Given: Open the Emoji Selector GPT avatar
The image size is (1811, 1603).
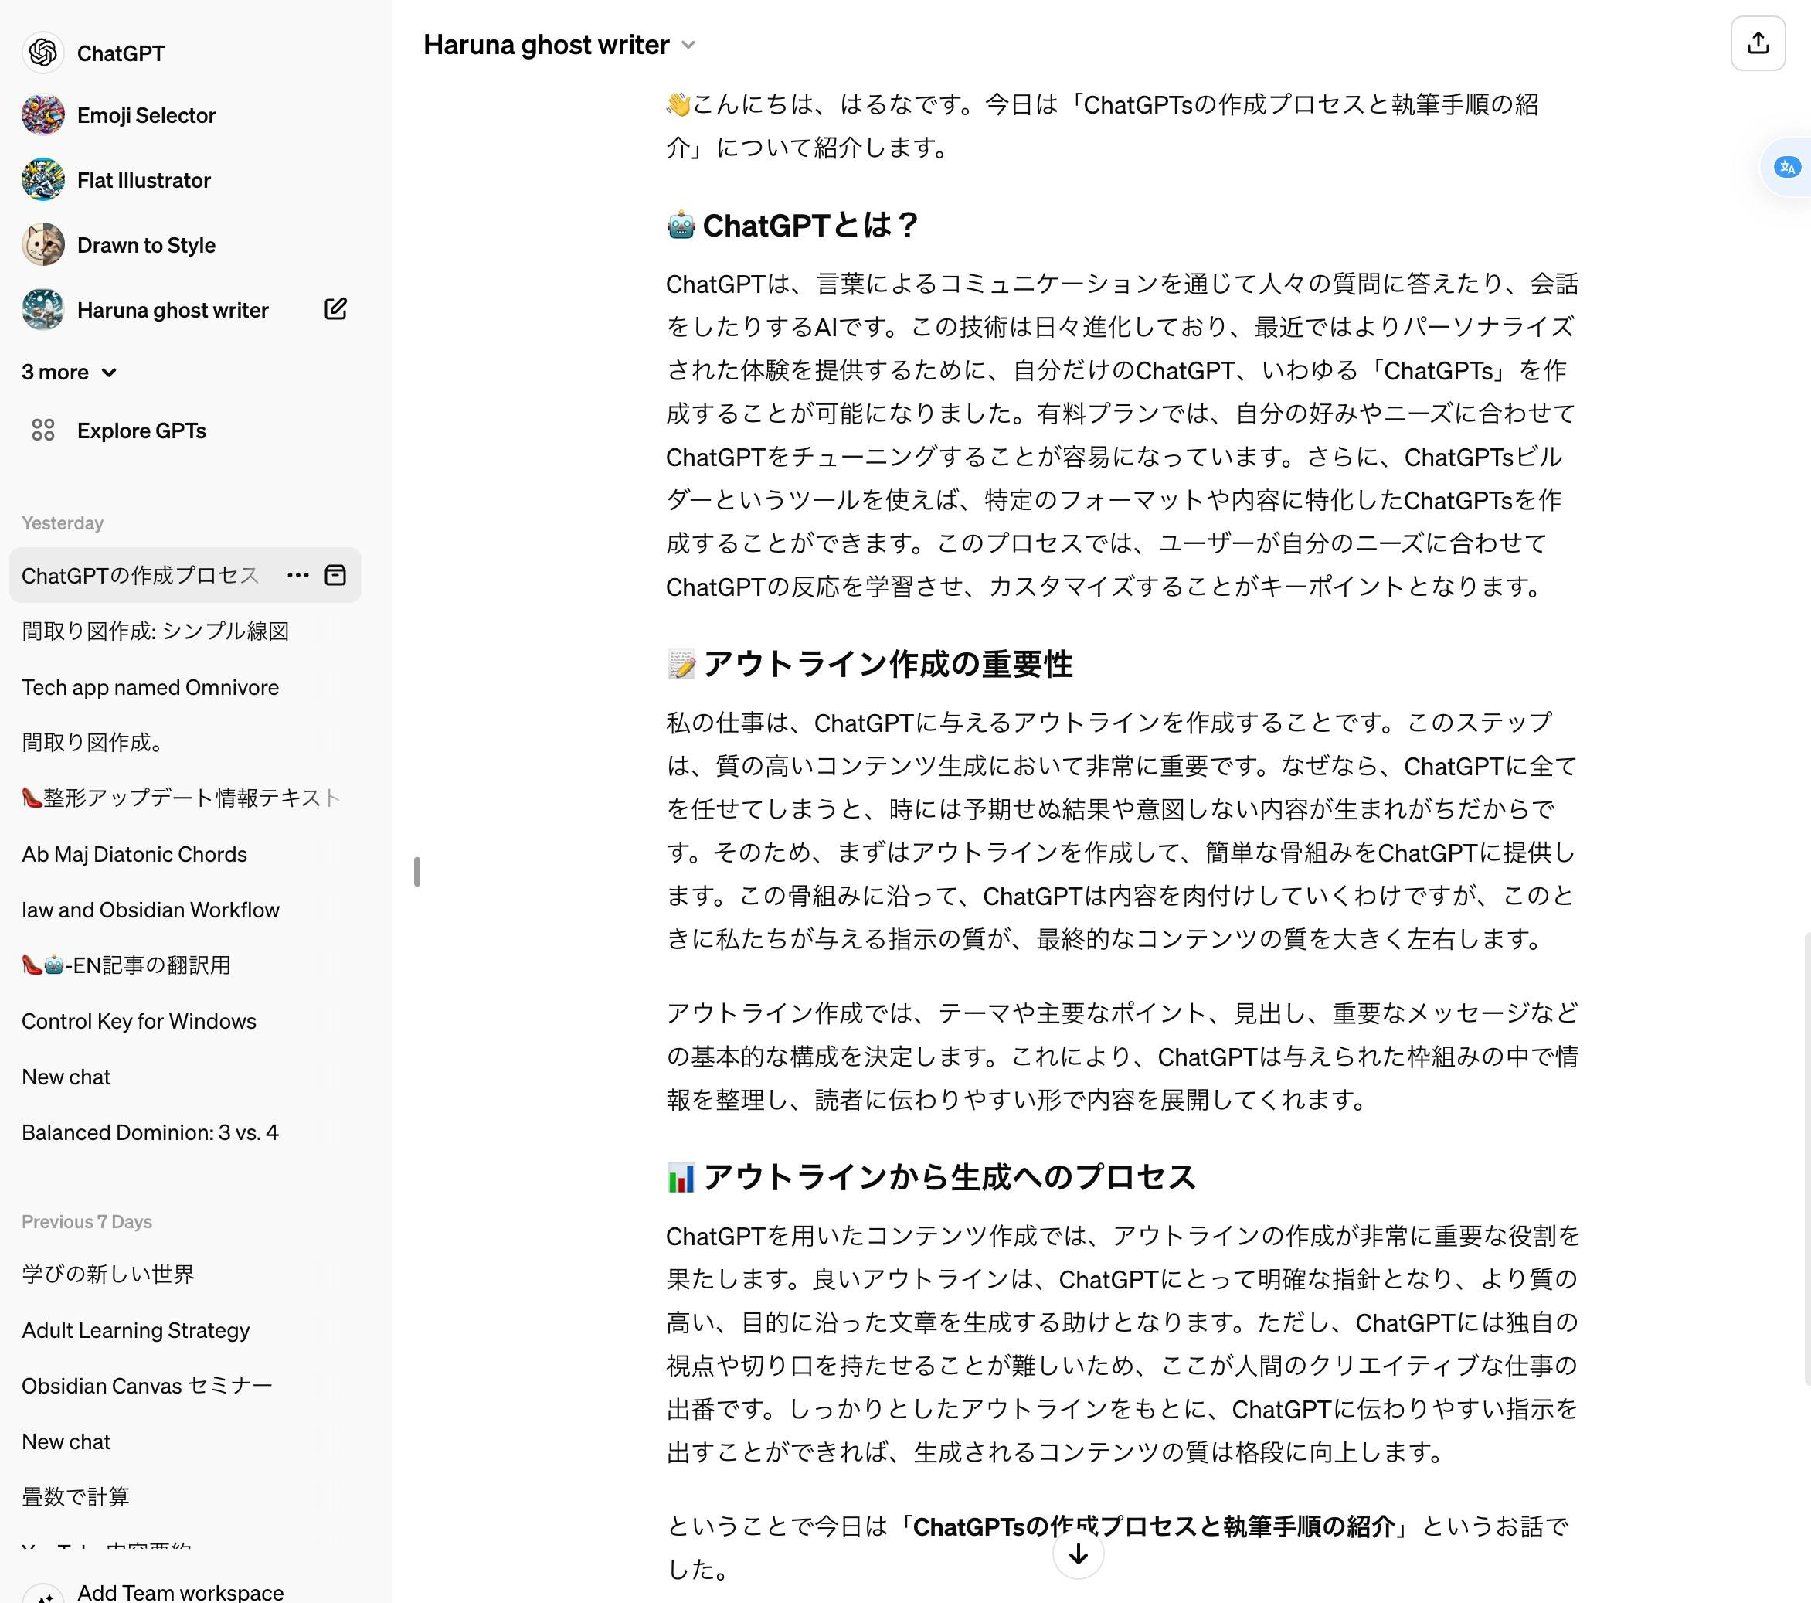Looking at the screenshot, I should [x=42, y=115].
